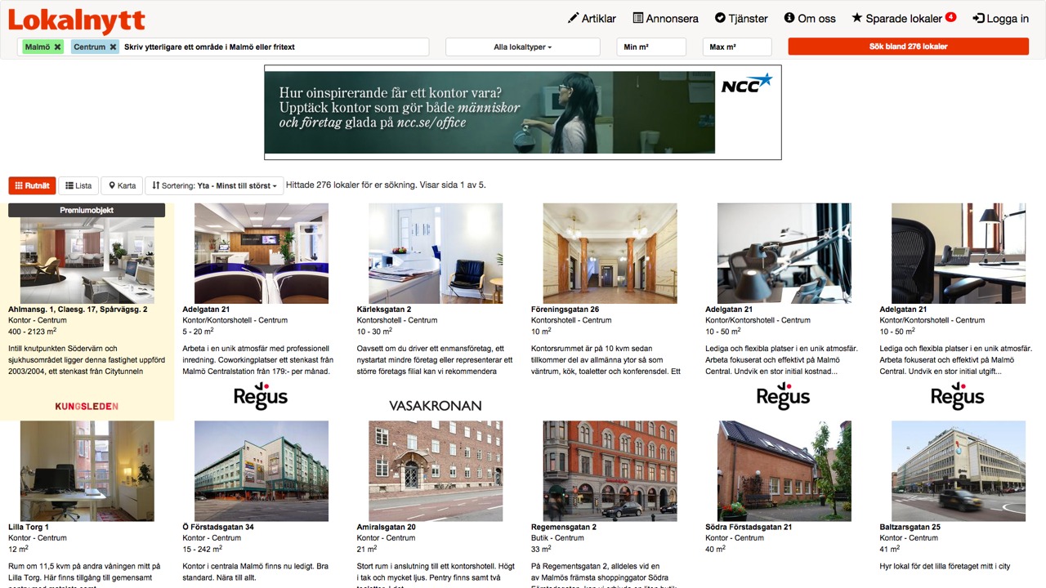1046x588 pixels.
Task: Open the Sortering order dropdown
Action: tap(214, 186)
